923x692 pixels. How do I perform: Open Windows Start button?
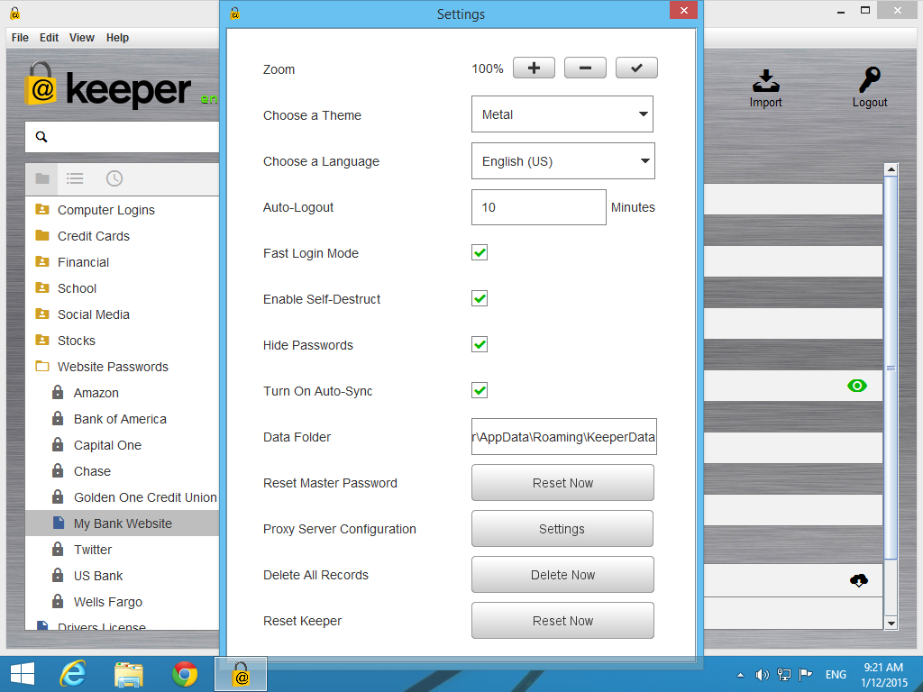[x=23, y=674]
